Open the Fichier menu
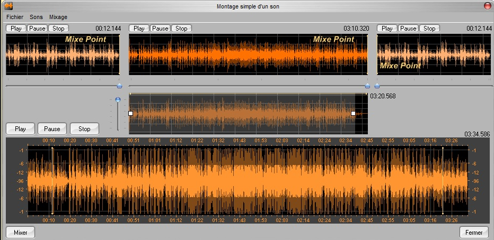Viewport: 494px width, 240px height. click(15, 17)
